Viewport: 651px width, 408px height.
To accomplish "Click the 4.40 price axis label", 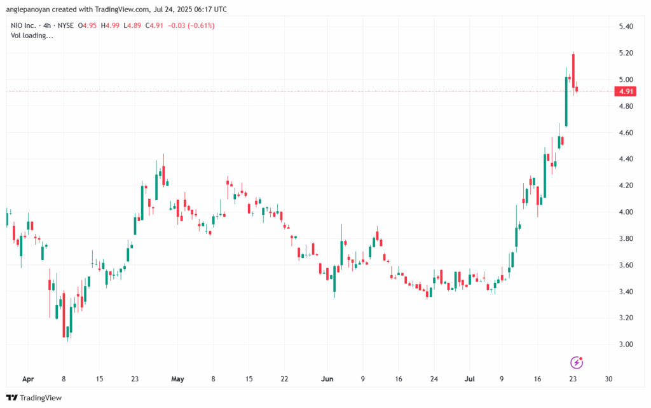I will (626, 159).
